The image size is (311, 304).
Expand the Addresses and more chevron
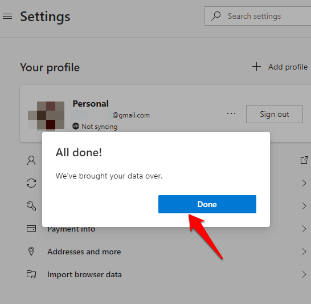click(304, 252)
